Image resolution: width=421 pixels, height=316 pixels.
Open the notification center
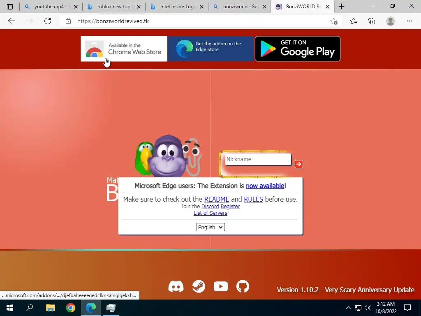[x=407, y=308]
